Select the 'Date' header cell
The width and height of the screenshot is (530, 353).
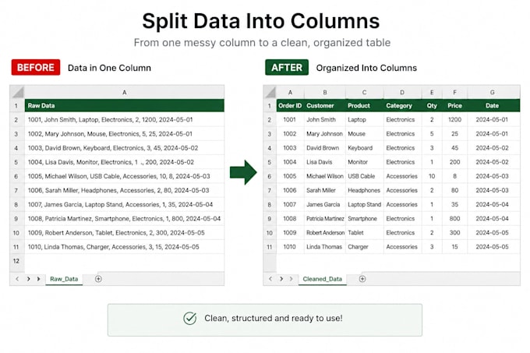point(493,106)
